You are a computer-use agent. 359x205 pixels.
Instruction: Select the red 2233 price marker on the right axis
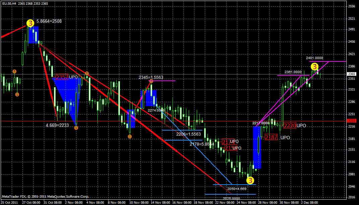pyautogui.click(x=352, y=121)
